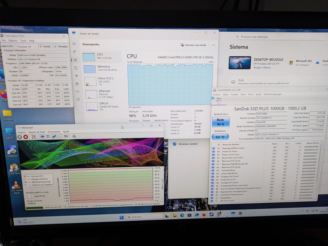Image resolution: width=328 pixels, height=246 pixels.
Task: Uncheck Uso da CPU graph checkbox
Action: (x=25, y=176)
